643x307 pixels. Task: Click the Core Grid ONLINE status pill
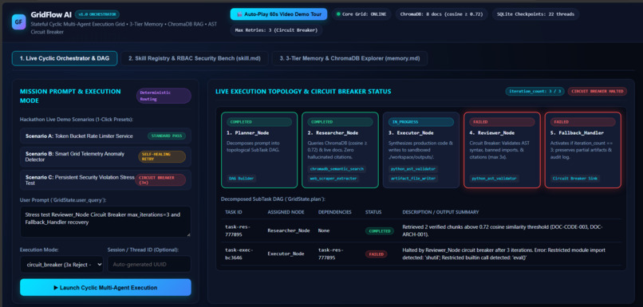(x=361, y=14)
